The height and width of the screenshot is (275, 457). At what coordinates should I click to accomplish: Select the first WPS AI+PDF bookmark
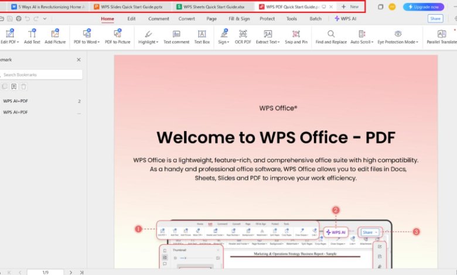[x=16, y=101]
